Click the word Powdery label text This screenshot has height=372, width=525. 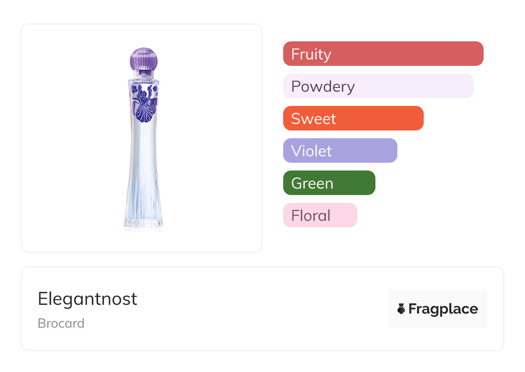(x=323, y=87)
